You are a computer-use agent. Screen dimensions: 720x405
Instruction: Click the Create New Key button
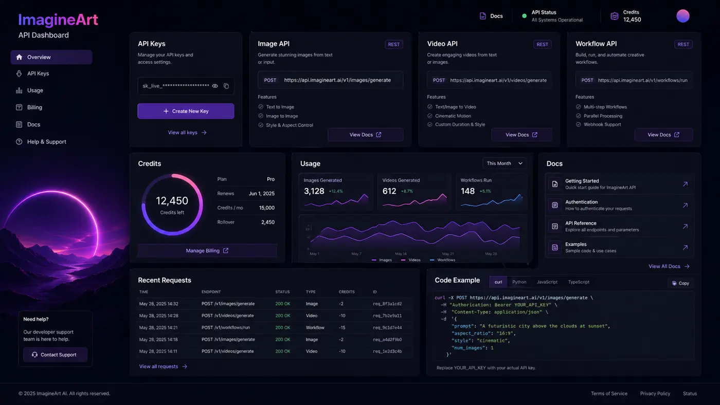coord(186,111)
